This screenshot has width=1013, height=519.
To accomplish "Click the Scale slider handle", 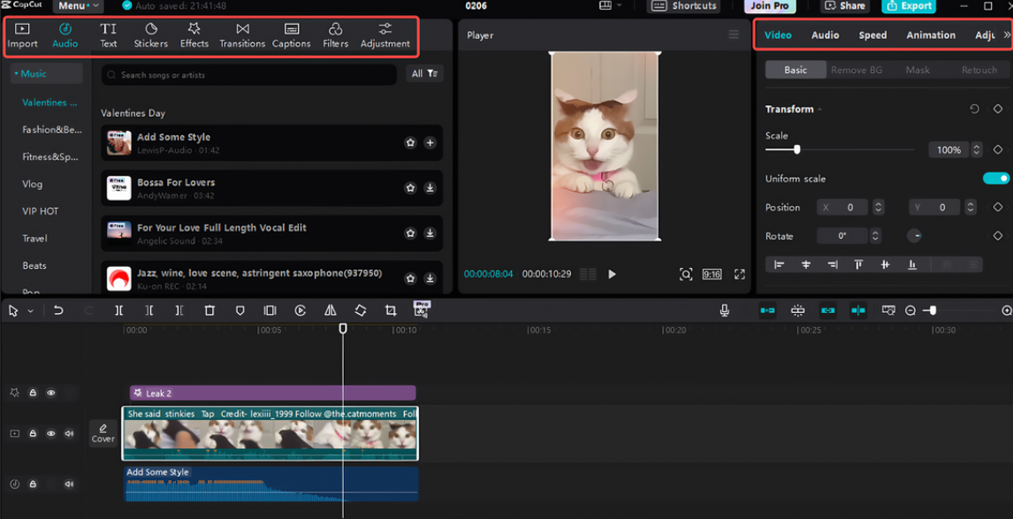I will [x=796, y=150].
